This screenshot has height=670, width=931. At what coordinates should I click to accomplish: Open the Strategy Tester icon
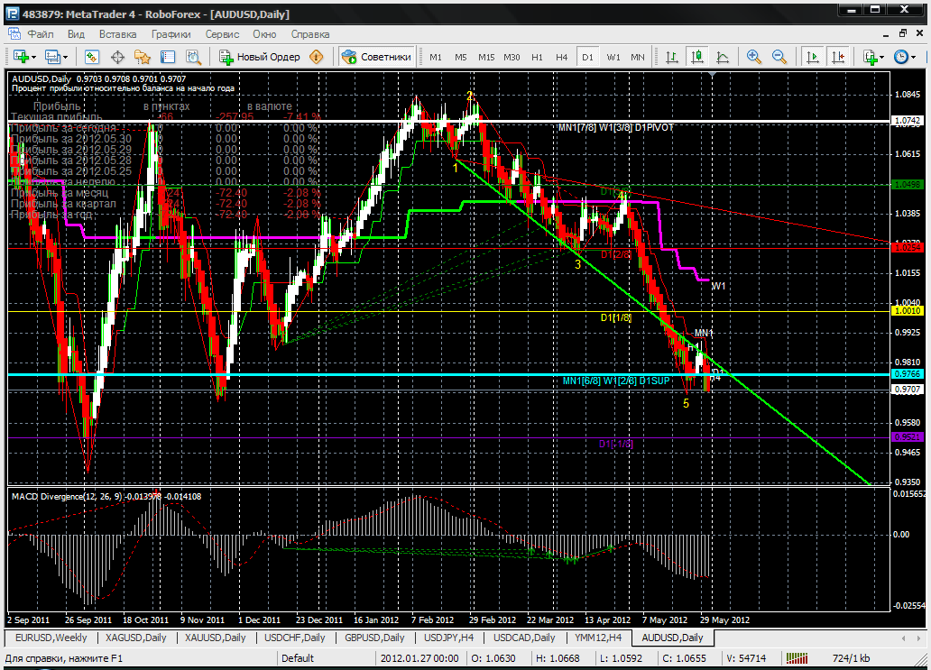tap(194, 57)
